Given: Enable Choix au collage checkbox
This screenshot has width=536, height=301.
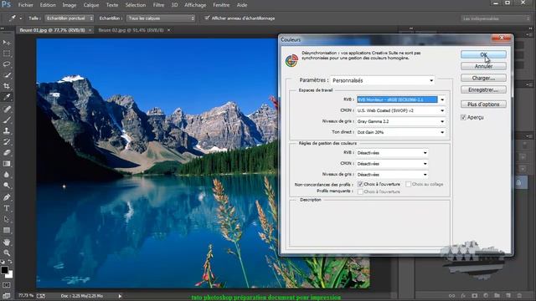Looking at the screenshot, I should coord(408,184).
